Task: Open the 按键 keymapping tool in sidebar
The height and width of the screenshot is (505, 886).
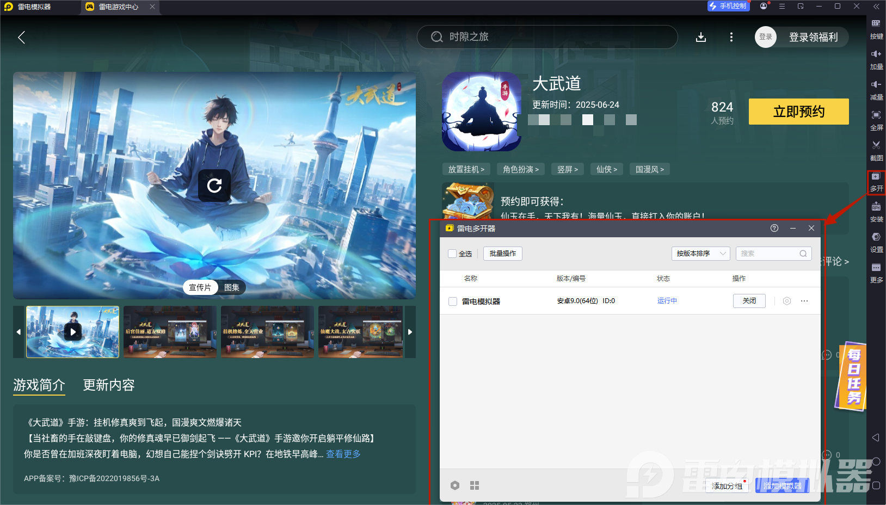Action: point(876,29)
